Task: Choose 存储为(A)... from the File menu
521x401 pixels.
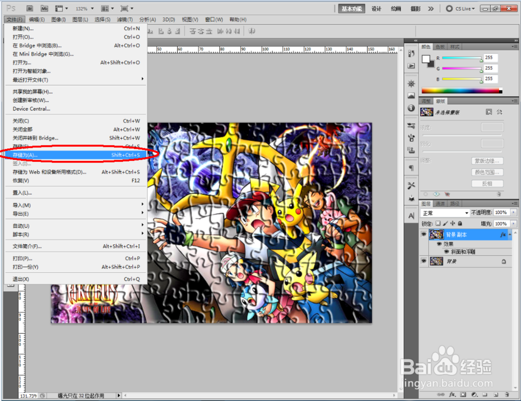Action: pyautogui.click(x=76, y=155)
